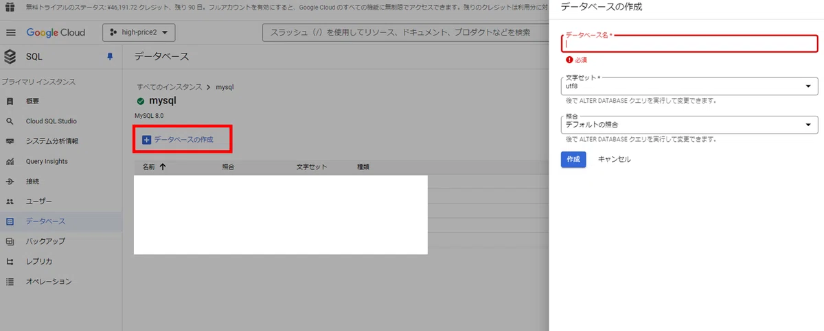Viewport: 824px width, 331px height.
Task: Click the 文字セット column header
Action: click(312, 167)
